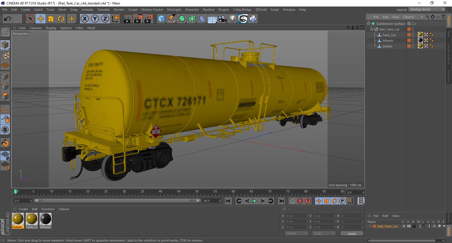The height and width of the screenshot is (243, 452).
Task: Add a Camera object
Action: (x=223, y=19)
